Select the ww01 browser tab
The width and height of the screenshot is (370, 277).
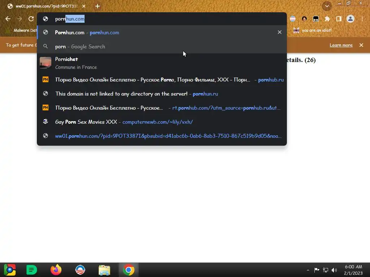click(x=46, y=6)
